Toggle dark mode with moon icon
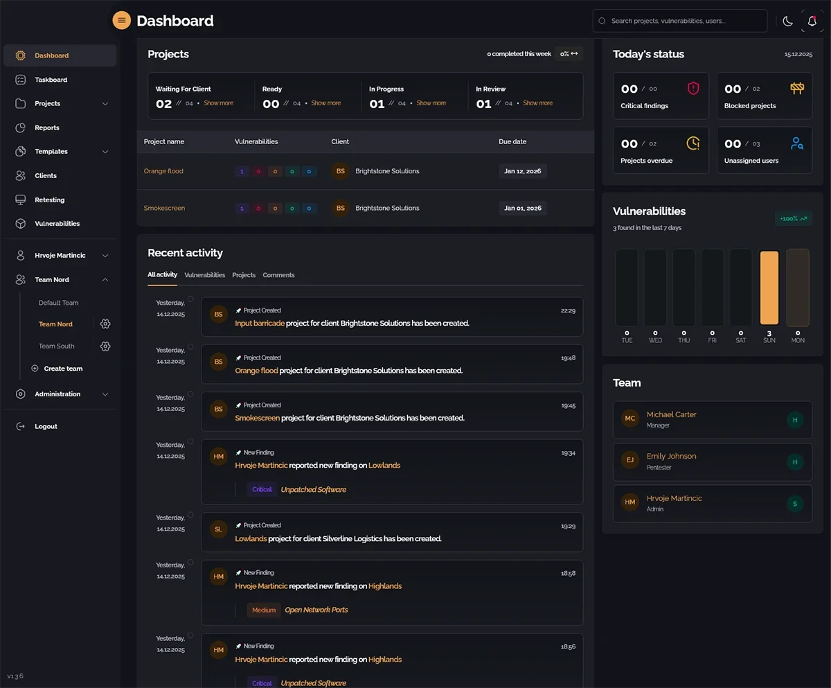This screenshot has width=831, height=688. pos(787,21)
